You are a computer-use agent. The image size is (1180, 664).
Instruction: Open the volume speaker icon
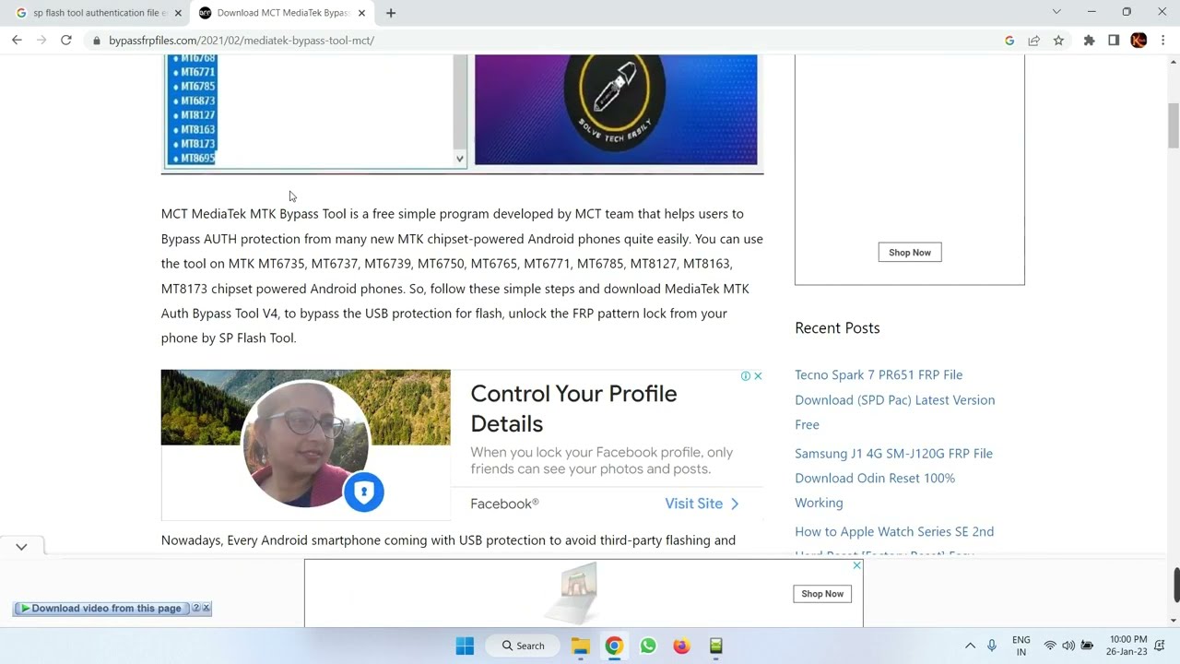point(1068,646)
